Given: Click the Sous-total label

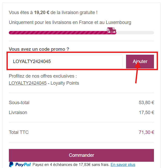Looking at the screenshot, I should 19,103.
